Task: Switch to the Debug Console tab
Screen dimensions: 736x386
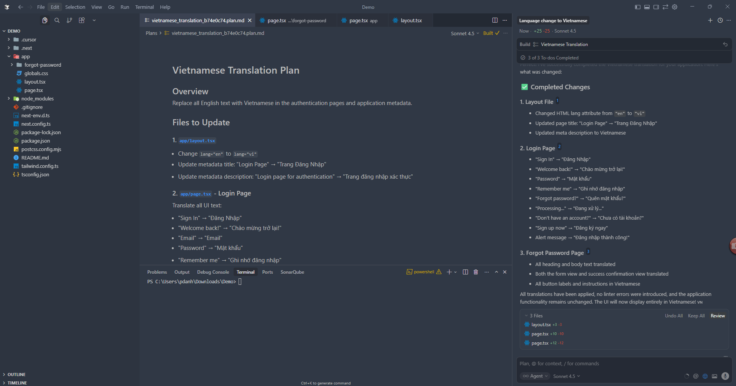Action: 213,272
